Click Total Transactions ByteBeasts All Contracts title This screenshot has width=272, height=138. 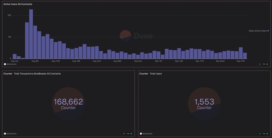37,74
